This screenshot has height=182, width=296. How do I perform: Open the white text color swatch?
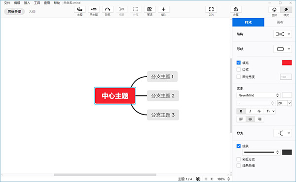[x=287, y=95]
